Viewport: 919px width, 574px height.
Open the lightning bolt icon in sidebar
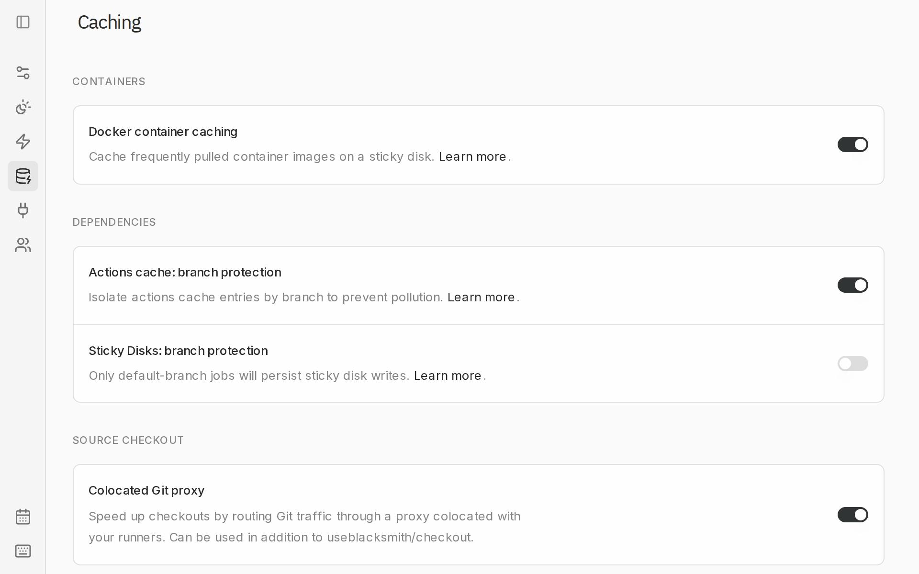coord(23,142)
